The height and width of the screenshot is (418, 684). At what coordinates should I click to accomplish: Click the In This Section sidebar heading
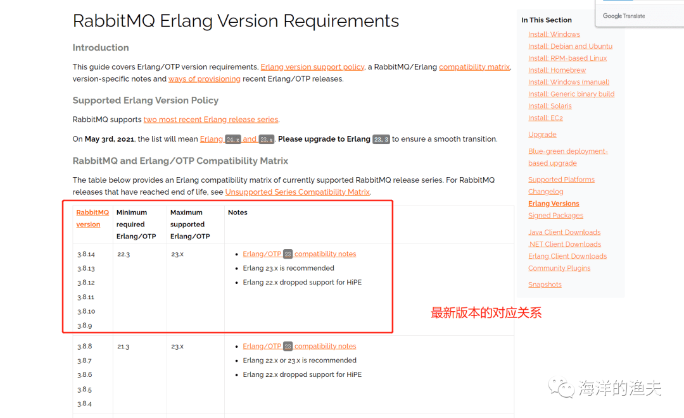pos(547,20)
